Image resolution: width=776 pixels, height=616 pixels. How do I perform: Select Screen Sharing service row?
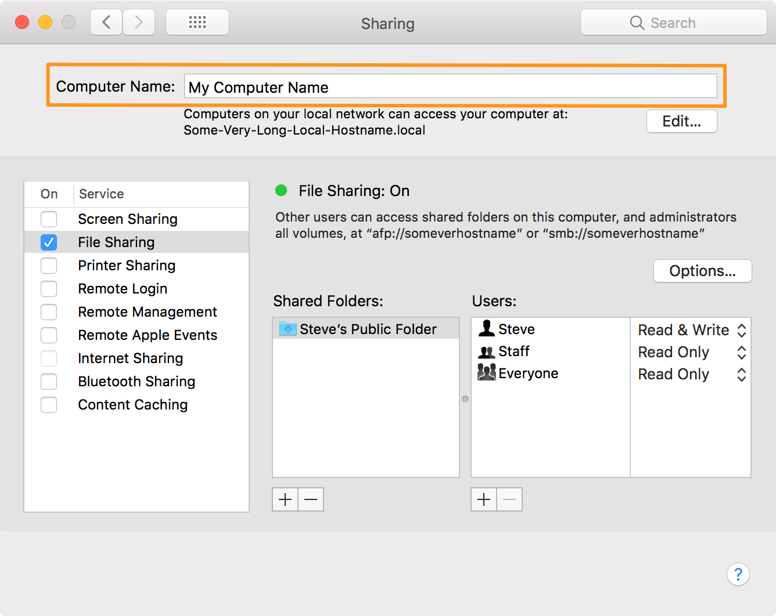[x=136, y=219]
